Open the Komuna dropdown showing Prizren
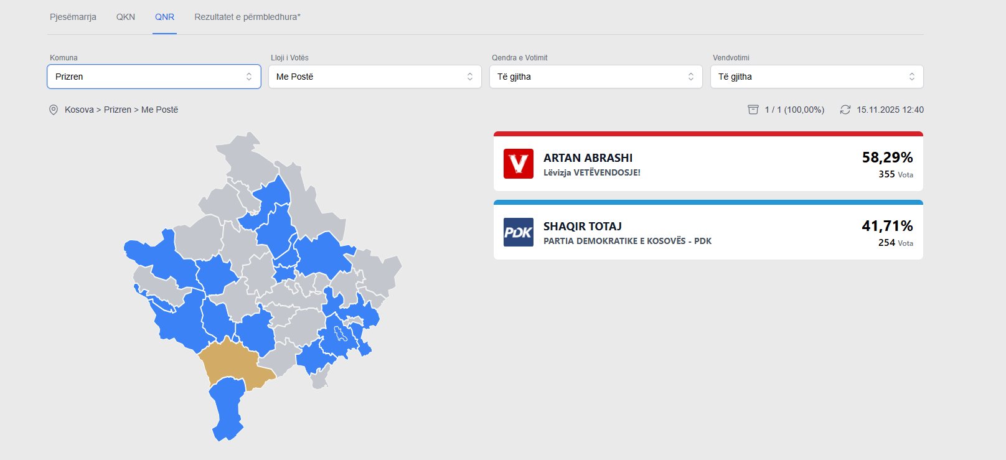Image resolution: width=1006 pixels, height=460 pixels. (x=154, y=77)
